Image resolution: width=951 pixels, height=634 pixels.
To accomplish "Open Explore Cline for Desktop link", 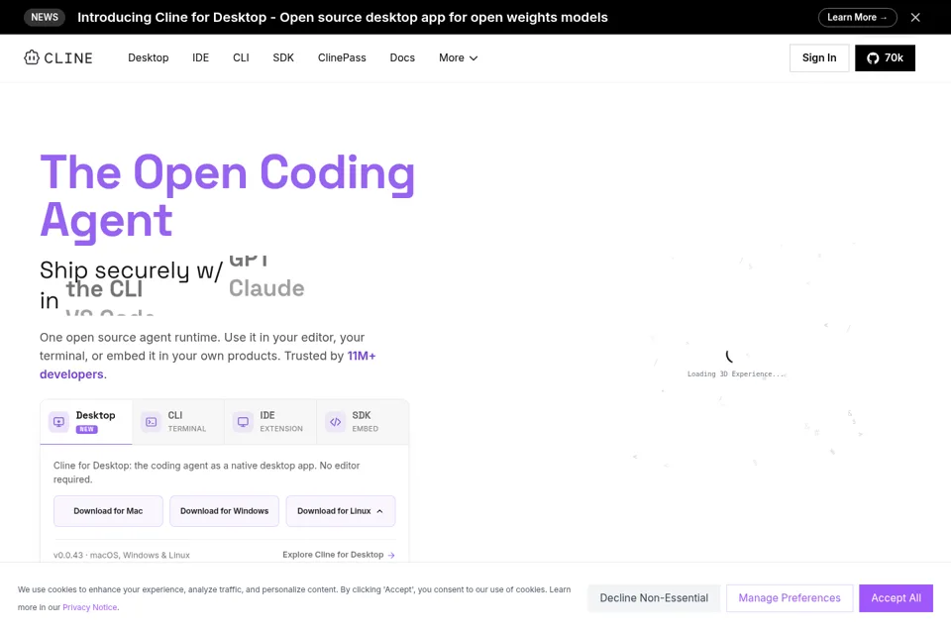I will [x=339, y=555].
